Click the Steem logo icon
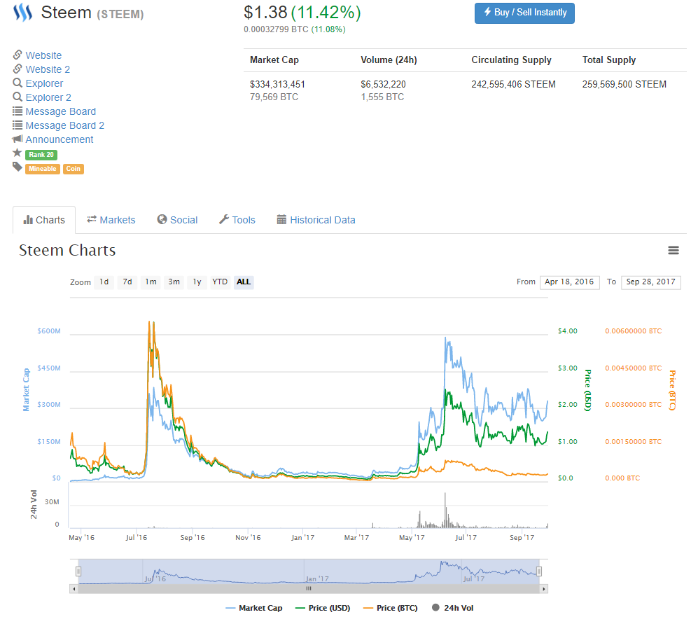 click(22, 13)
